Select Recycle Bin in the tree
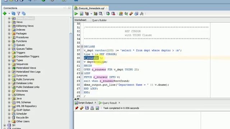The width and height of the screenshot is (230, 129). click(x=22, y=118)
